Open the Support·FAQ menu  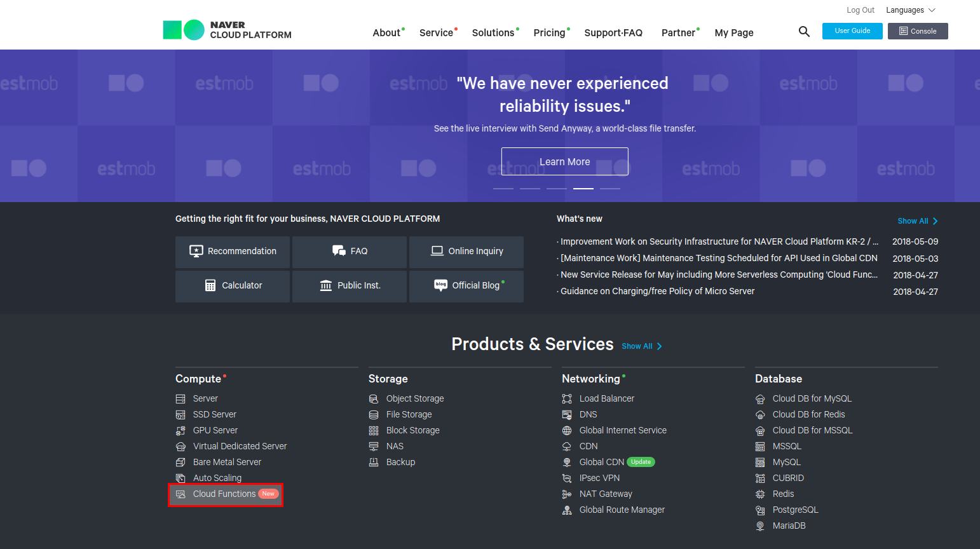(x=613, y=32)
